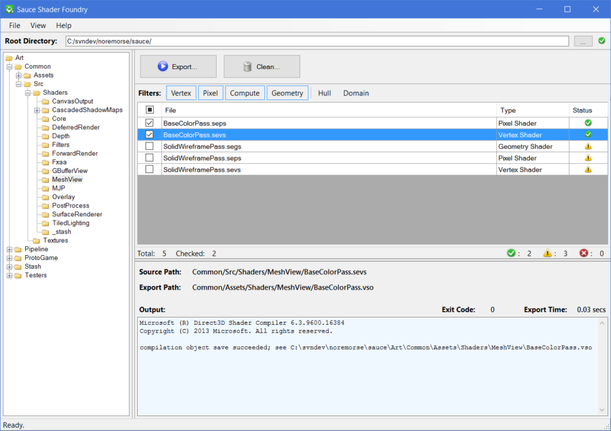This screenshot has height=431, width=611.
Task: Expand the CascadedShadowMaps folder node
Action: click(x=36, y=110)
